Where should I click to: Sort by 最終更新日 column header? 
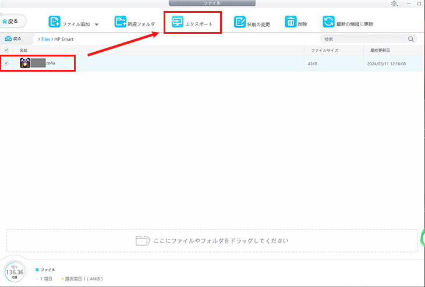coord(380,51)
